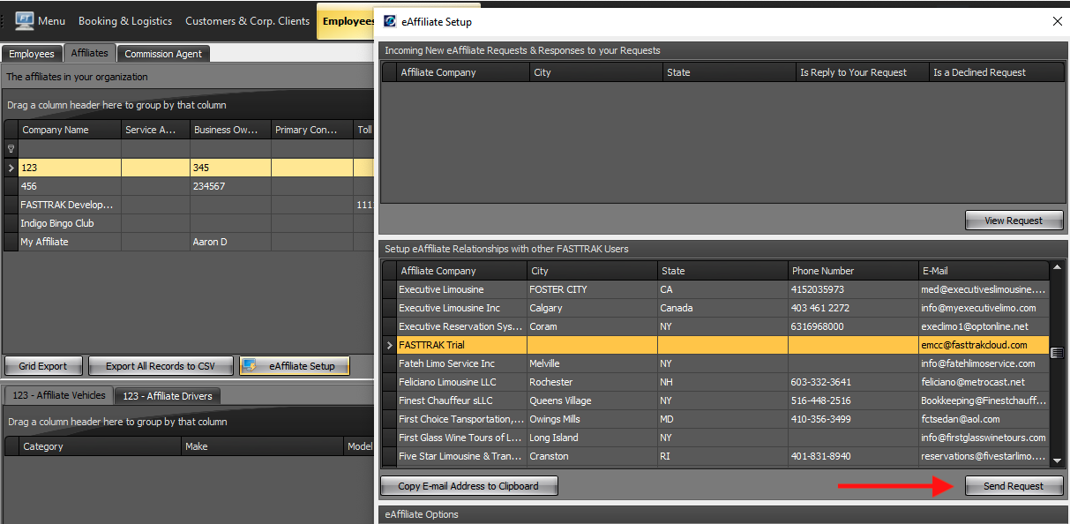The image size is (1070, 524).
Task: Click business owner value 234567
Action: (x=230, y=186)
